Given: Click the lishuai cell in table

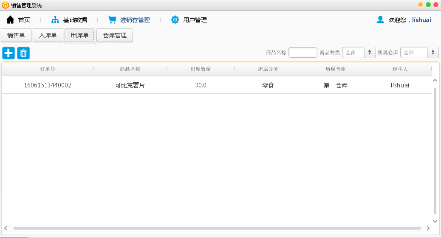Looking at the screenshot, I should point(400,85).
